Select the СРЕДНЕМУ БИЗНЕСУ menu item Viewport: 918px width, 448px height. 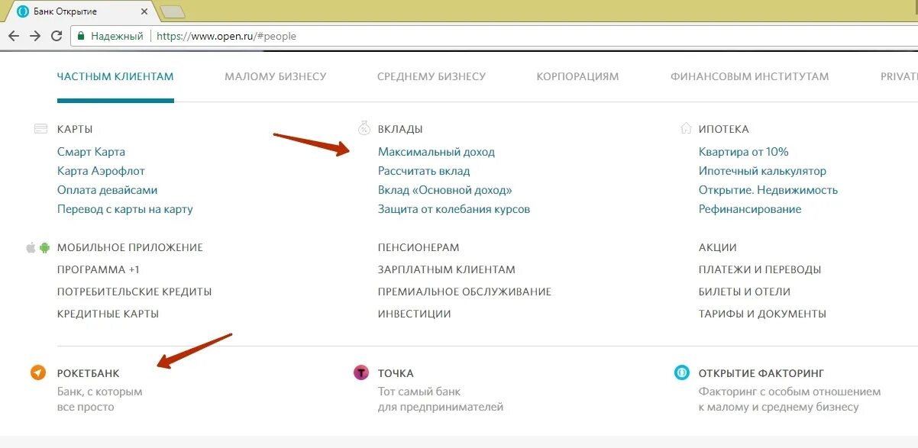tap(431, 76)
